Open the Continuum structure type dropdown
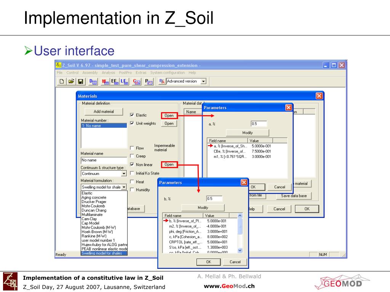The width and height of the screenshot is (390, 292). pyautogui.click(x=124, y=173)
